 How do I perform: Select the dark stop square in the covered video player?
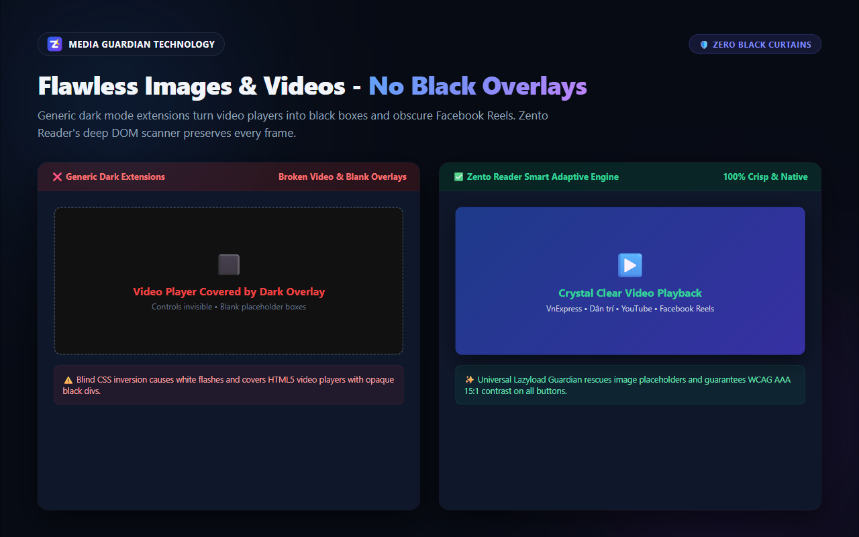(229, 264)
